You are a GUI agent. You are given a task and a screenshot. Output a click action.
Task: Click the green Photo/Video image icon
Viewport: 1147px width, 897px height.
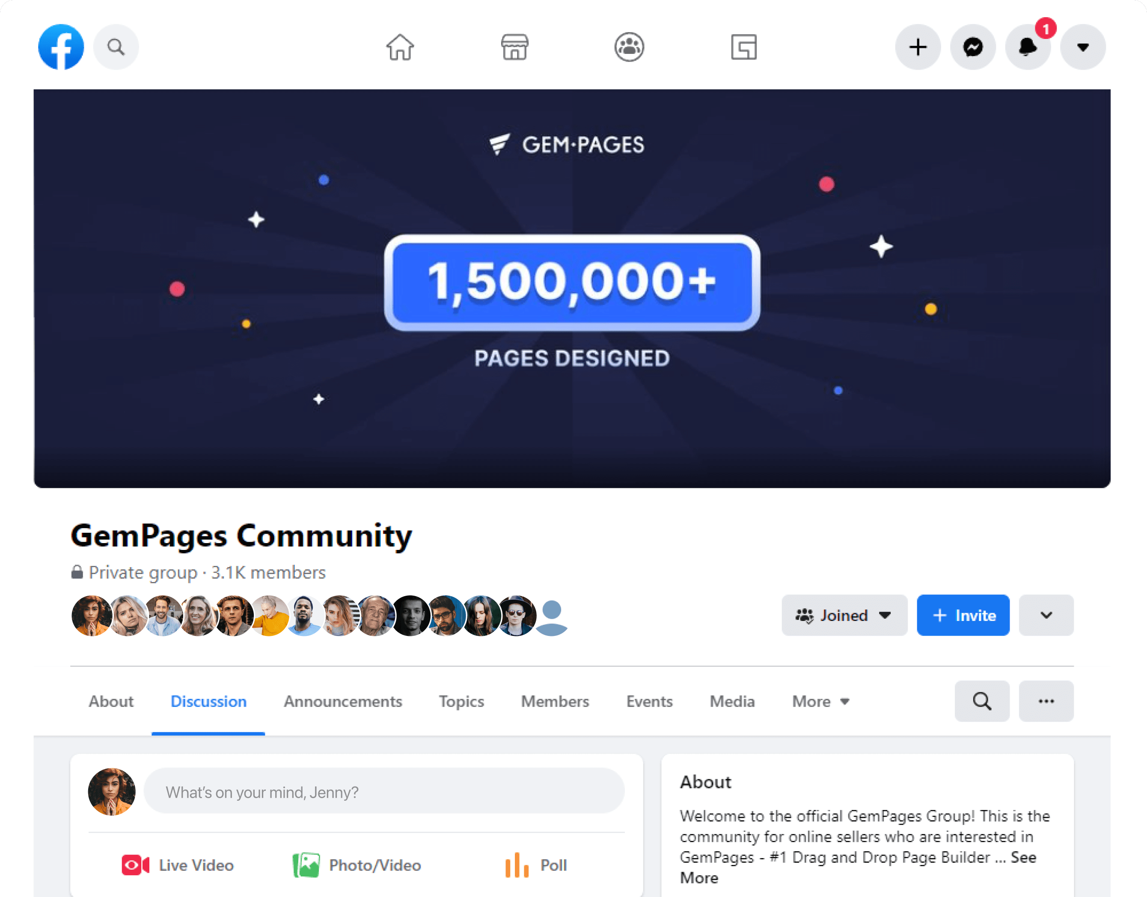coord(306,864)
